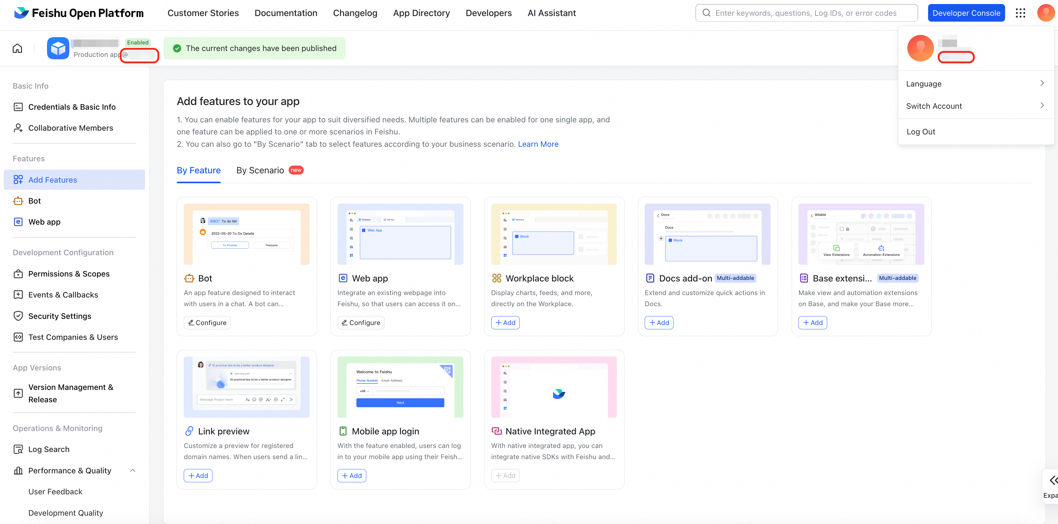
Task: Collapse the Performance & Quality section
Action: click(132, 470)
